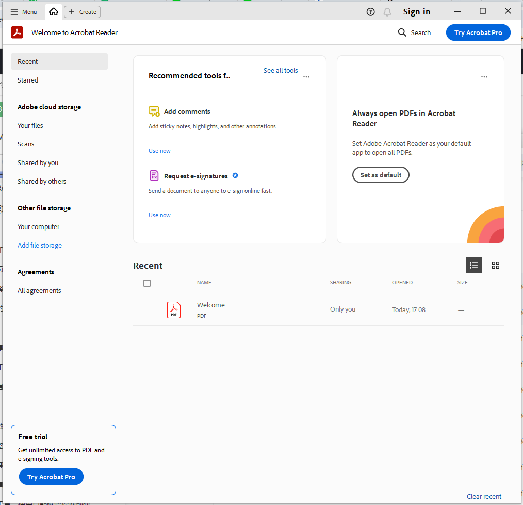Viewport: 523px width, 505px height.
Task: Click the Home icon tab
Action: coord(54,12)
